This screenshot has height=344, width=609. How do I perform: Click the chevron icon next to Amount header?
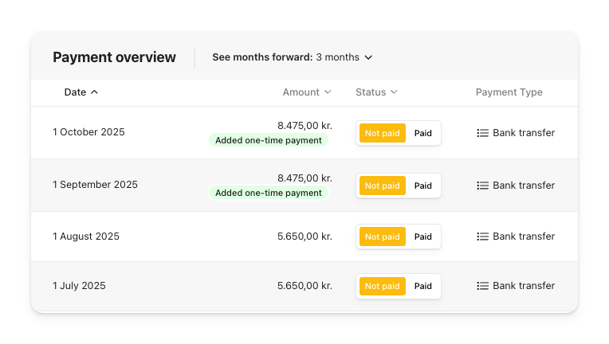click(328, 92)
